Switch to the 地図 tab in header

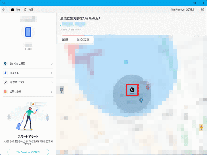pos(29,9)
